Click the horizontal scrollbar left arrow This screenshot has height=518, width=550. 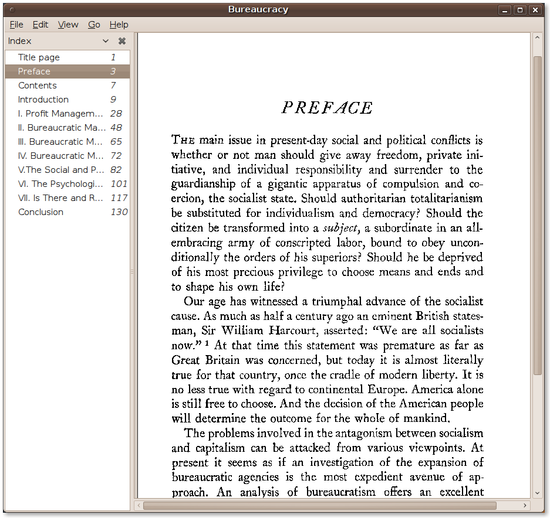[x=139, y=505]
